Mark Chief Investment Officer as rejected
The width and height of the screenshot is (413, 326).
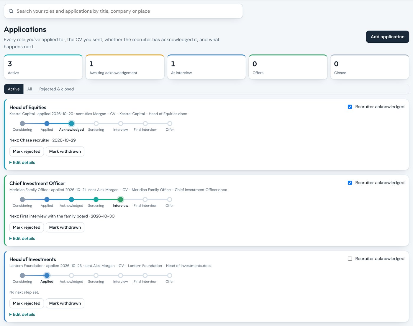click(x=27, y=227)
